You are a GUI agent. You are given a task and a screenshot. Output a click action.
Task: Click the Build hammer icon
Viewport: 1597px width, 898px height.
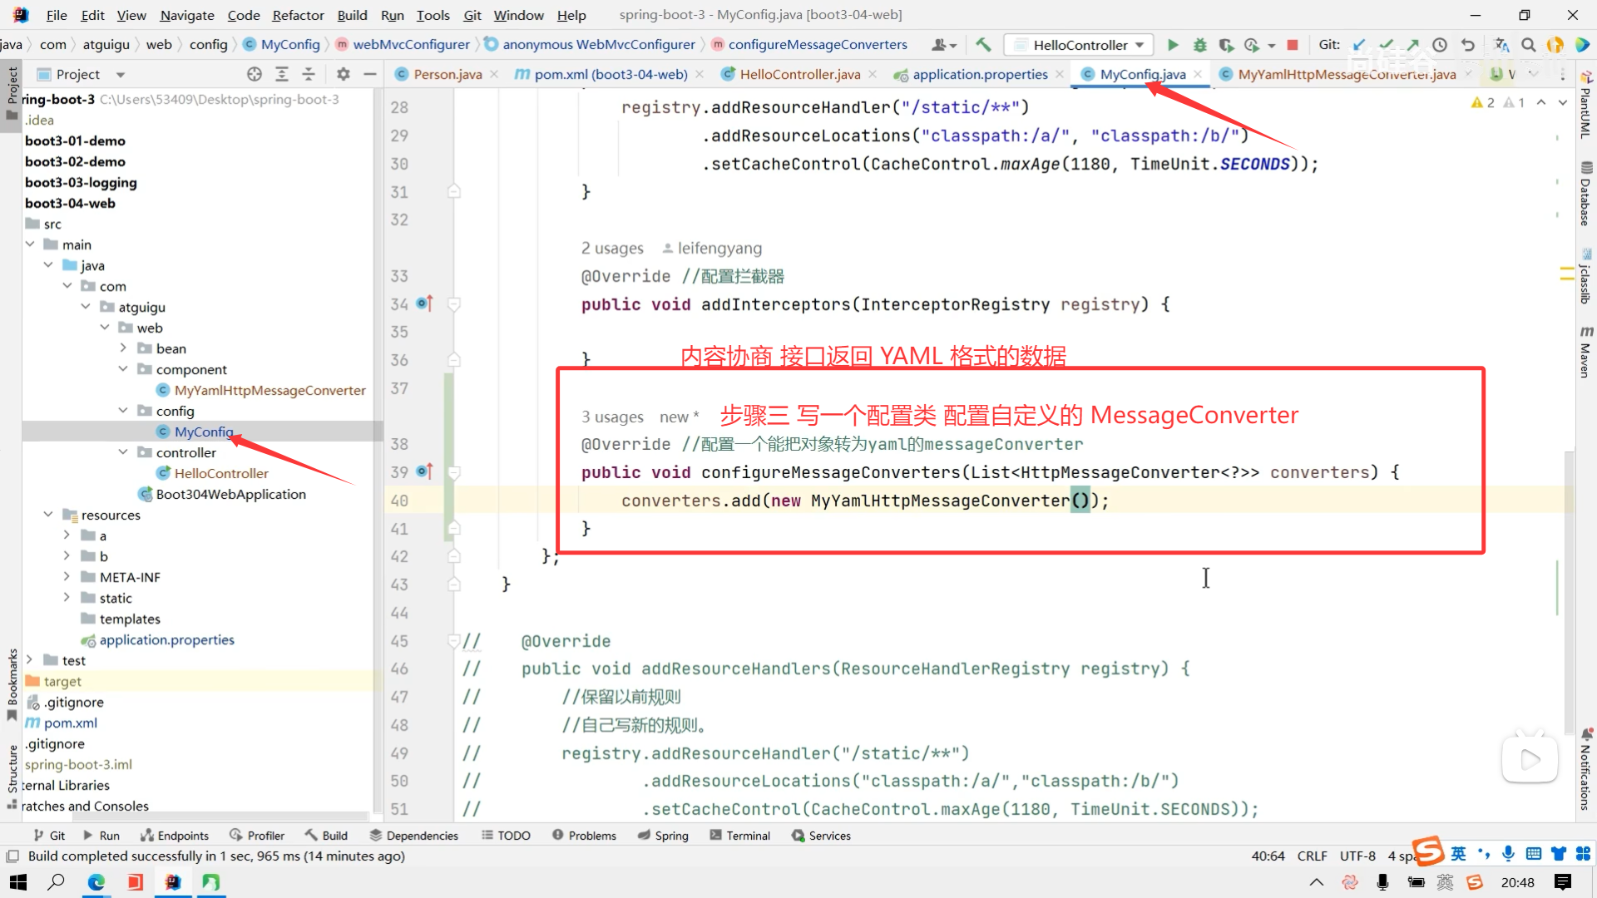pyautogui.click(x=983, y=45)
